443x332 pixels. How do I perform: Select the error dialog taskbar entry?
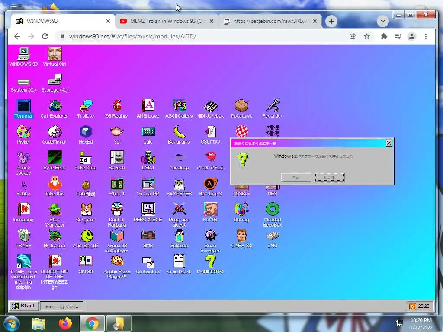(61, 306)
